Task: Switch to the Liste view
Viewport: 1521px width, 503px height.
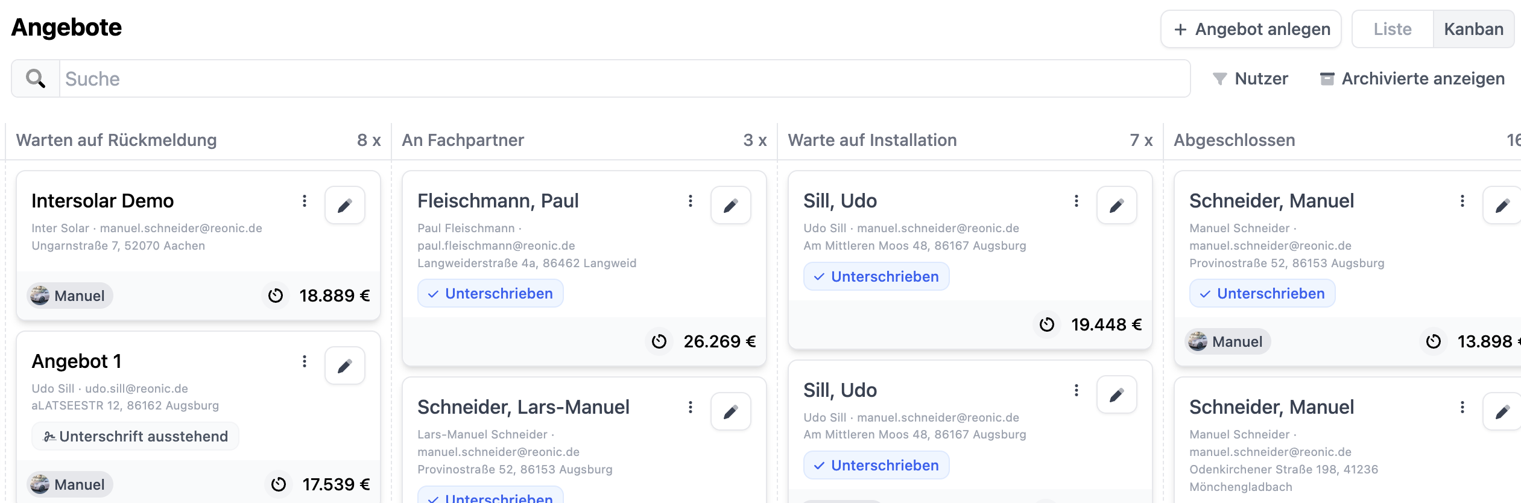Action: (x=1392, y=29)
